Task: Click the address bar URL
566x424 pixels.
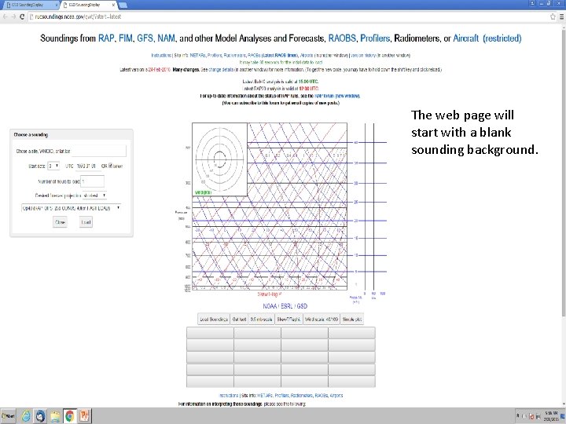Action: click(78, 16)
